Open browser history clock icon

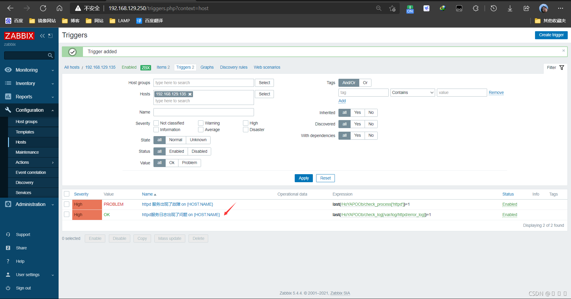point(494,8)
